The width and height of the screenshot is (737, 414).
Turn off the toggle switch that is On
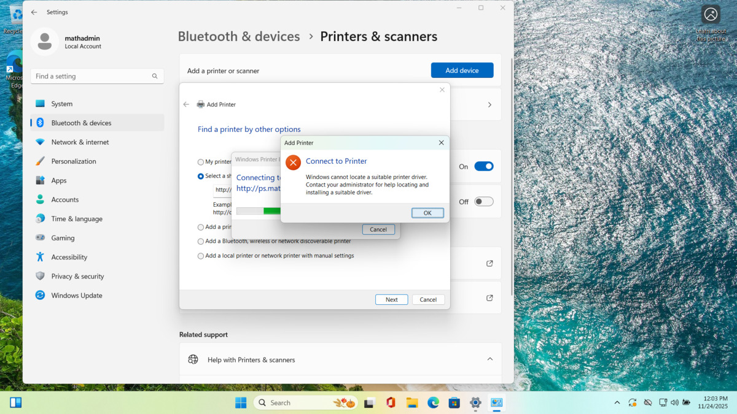483,166
